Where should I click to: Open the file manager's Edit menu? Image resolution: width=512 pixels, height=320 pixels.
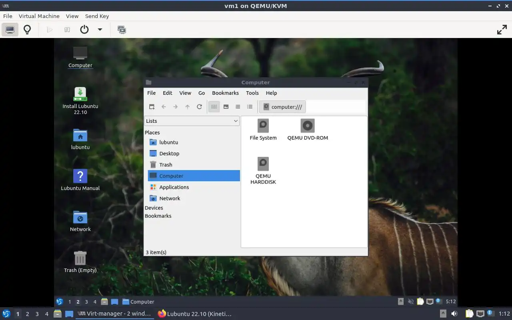(x=168, y=93)
